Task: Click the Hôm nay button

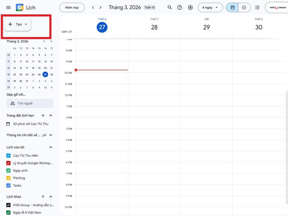Action: click(72, 7)
